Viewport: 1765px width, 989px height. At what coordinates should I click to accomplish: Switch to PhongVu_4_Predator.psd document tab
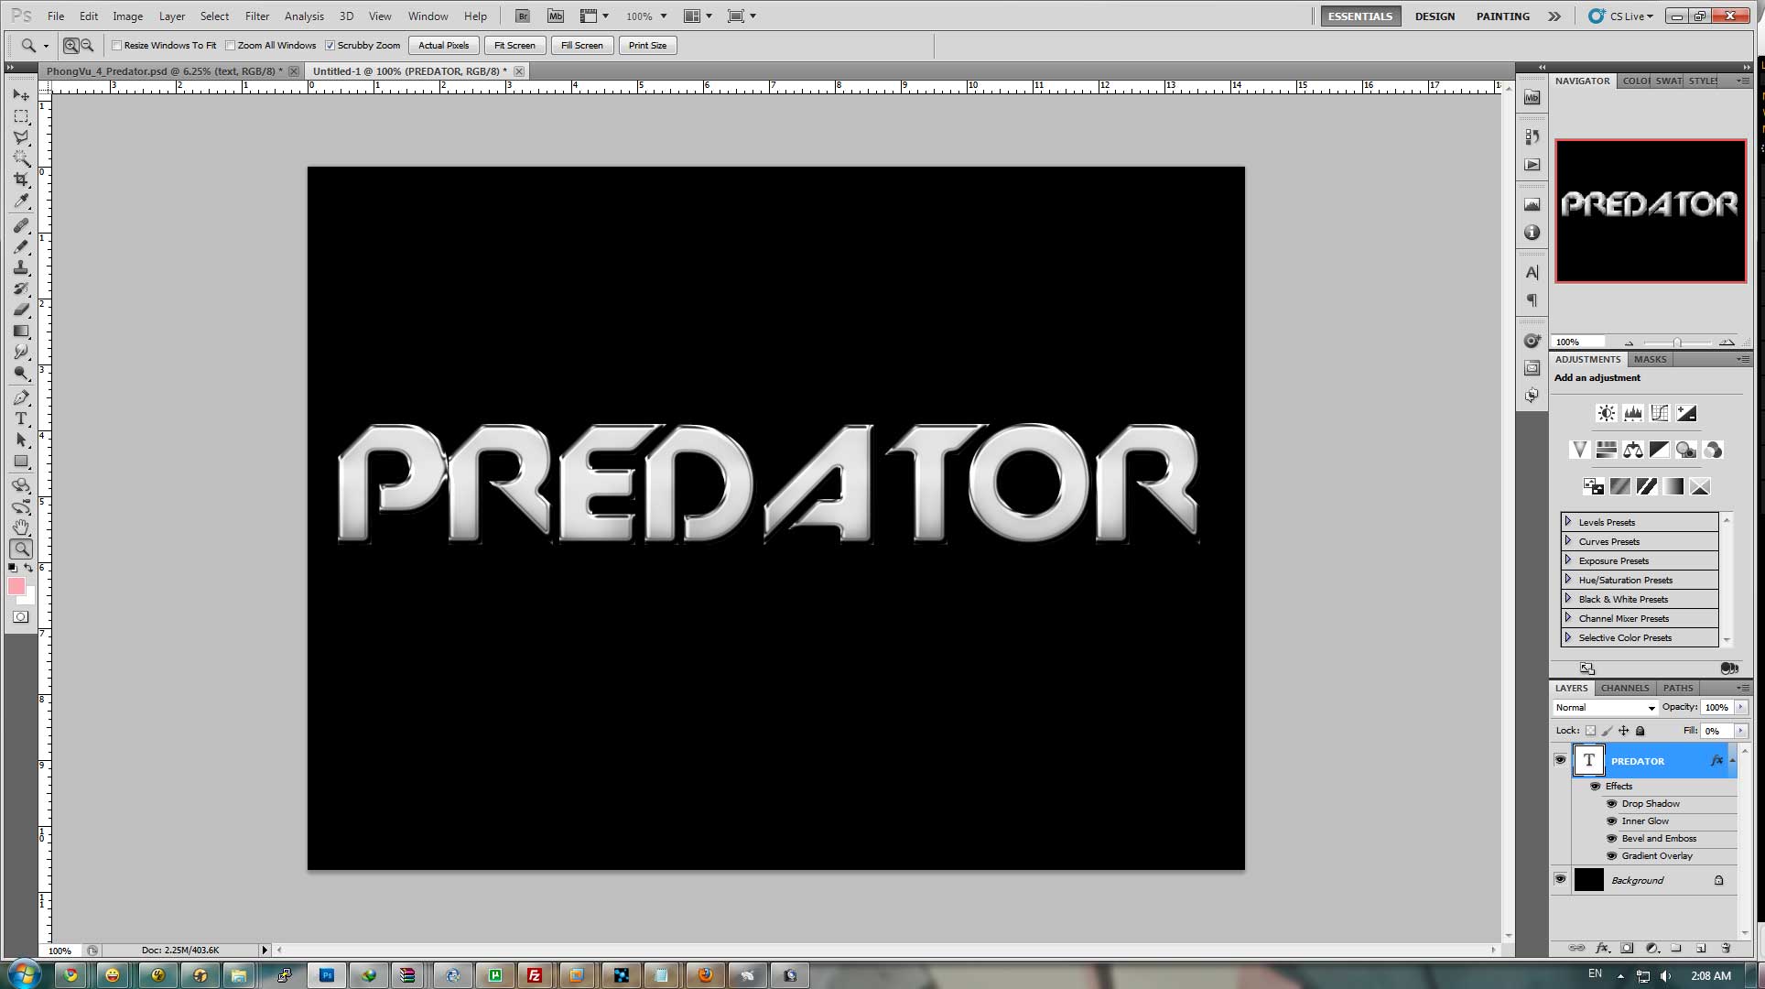(x=165, y=71)
